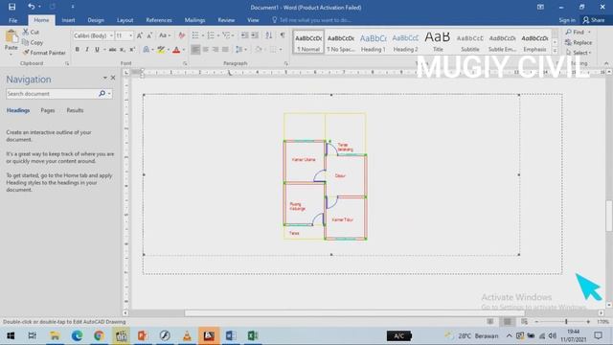Apply numbered list formatting

pos(211,35)
